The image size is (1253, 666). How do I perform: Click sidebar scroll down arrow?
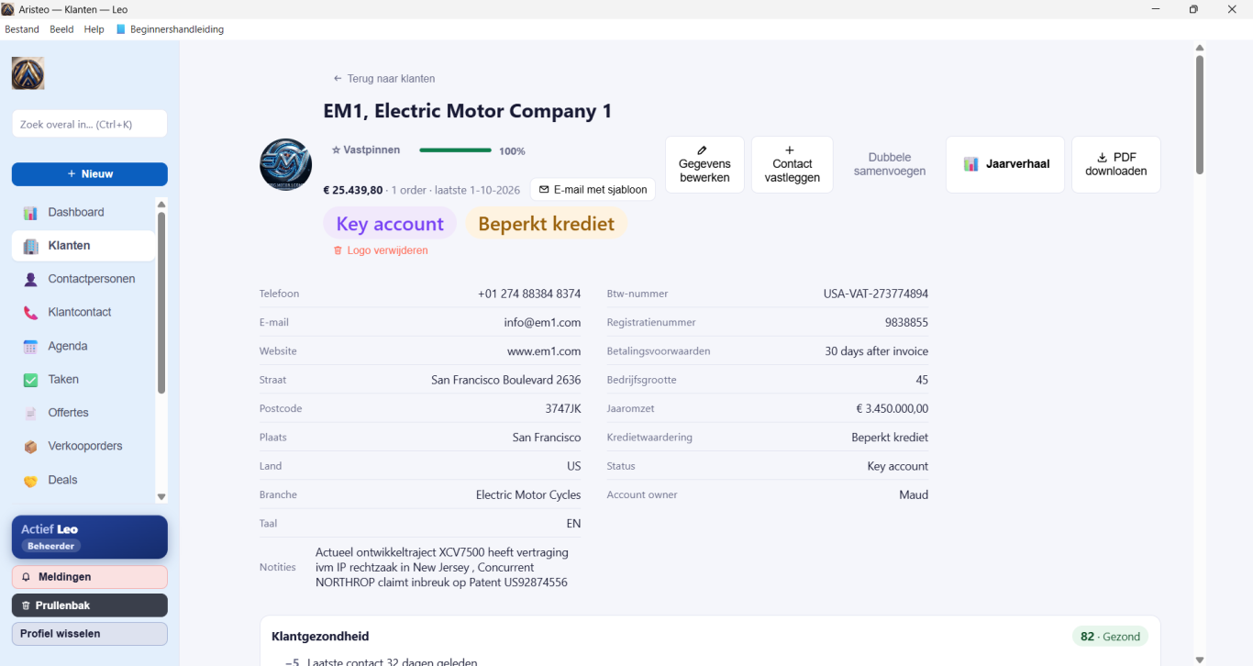[x=161, y=497]
